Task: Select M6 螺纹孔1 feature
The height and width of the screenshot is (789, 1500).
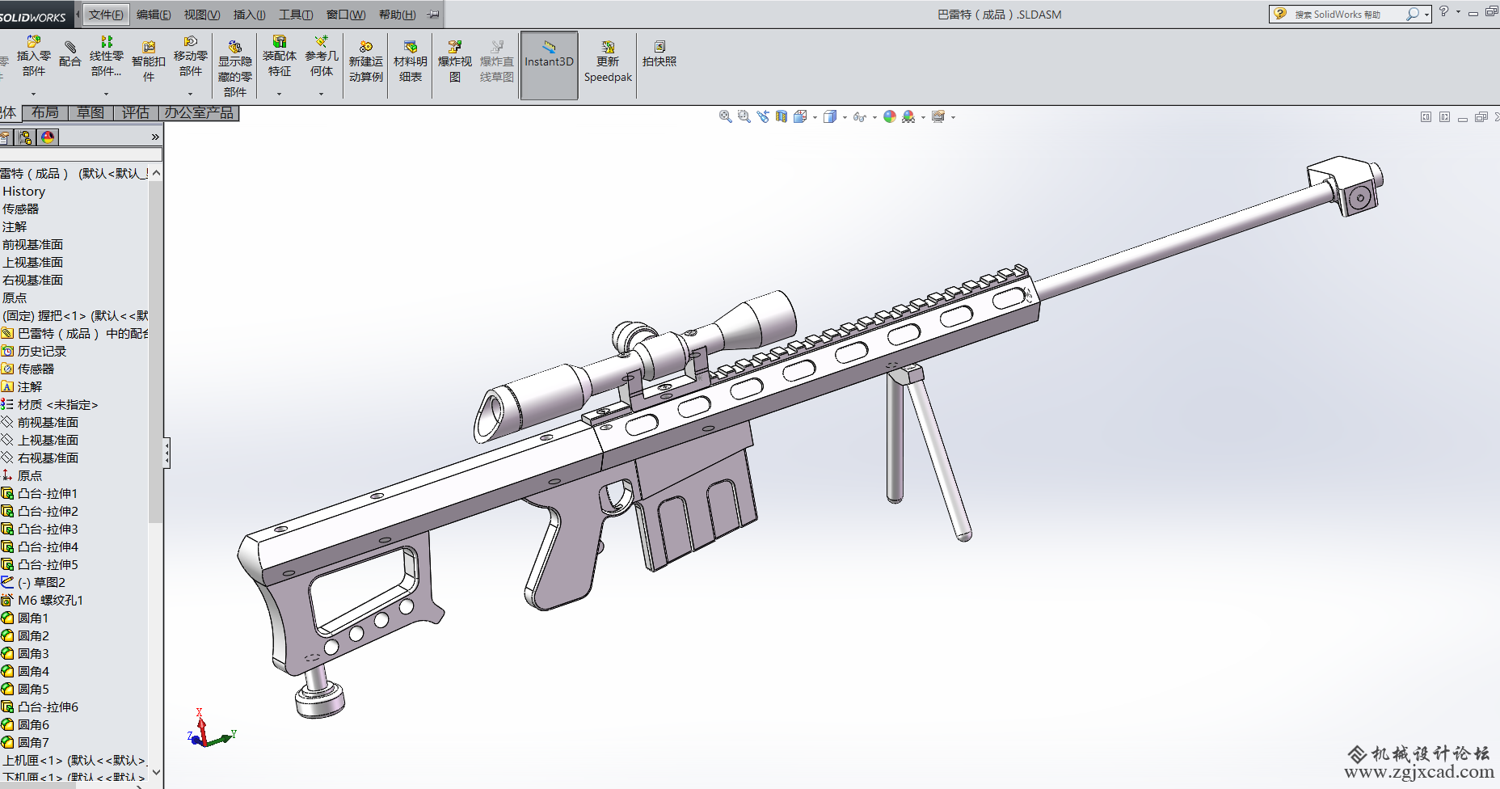Action: (x=50, y=600)
